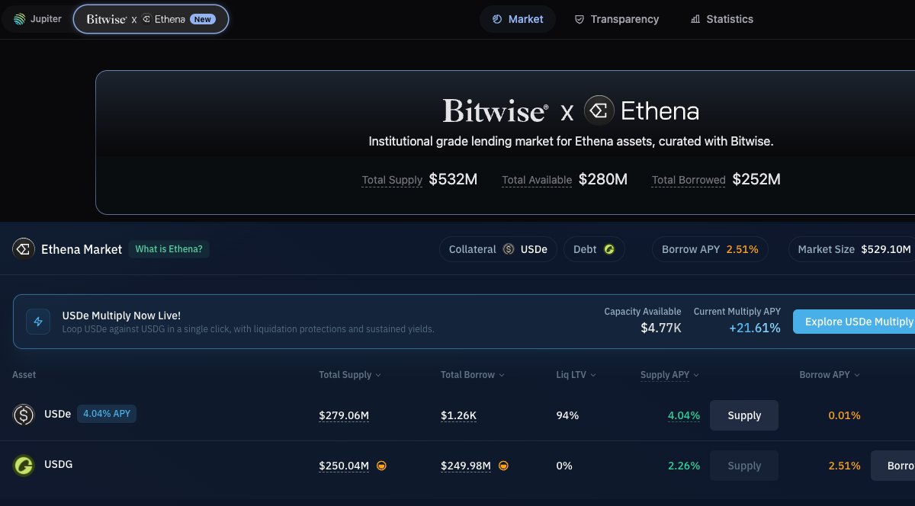Image resolution: width=915 pixels, height=506 pixels.
Task: Open the What is Ethena? link
Action: click(x=169, y=249)
